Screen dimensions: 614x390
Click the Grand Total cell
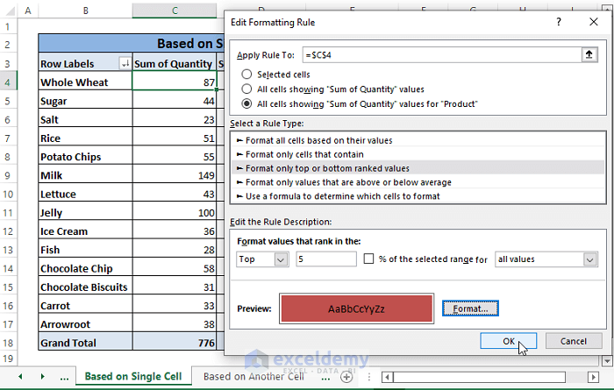(85, 343)
